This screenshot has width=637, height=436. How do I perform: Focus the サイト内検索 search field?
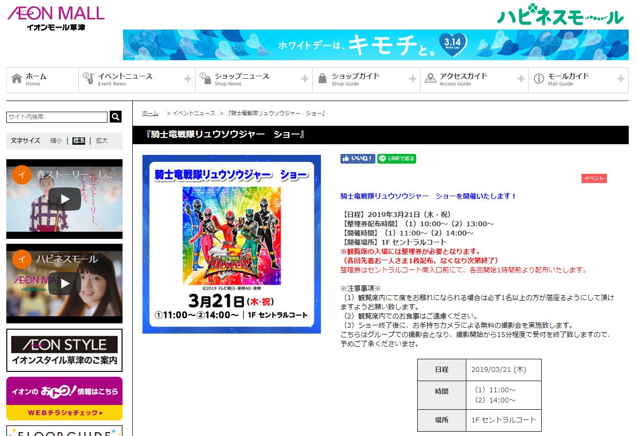click(57, 117)
